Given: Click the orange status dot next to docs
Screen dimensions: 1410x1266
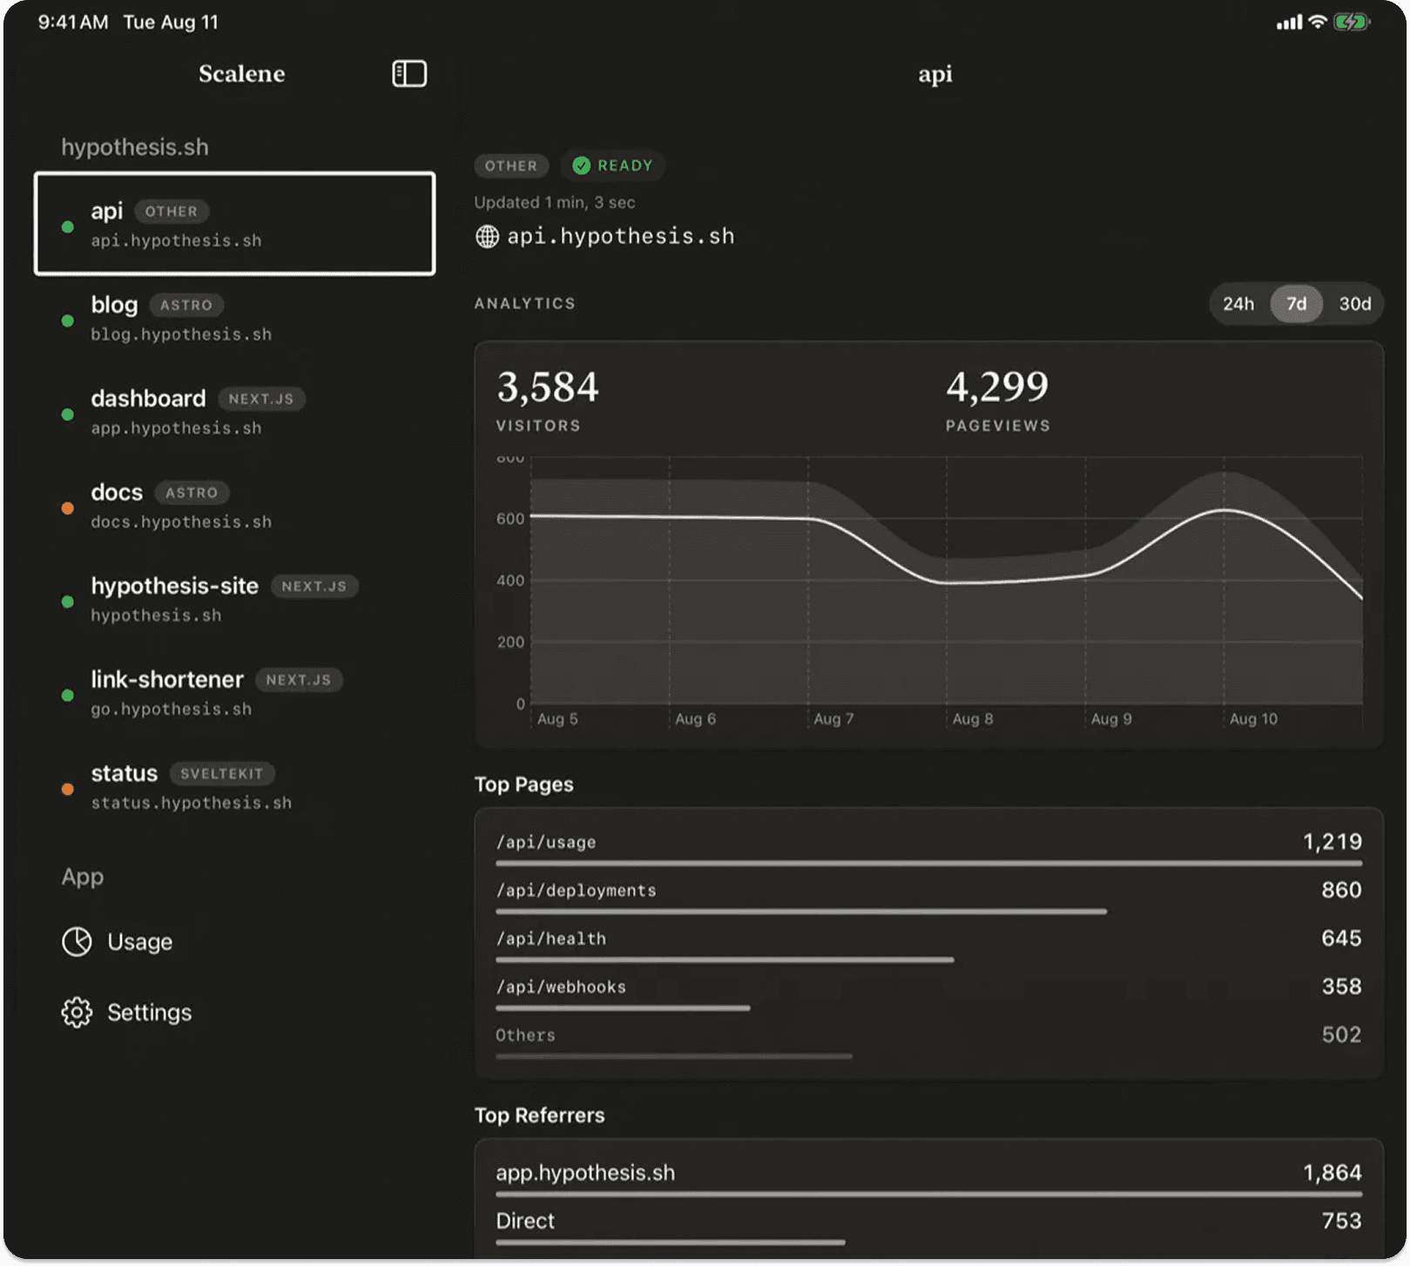Looking at the screenshot, I should [67, 508].
